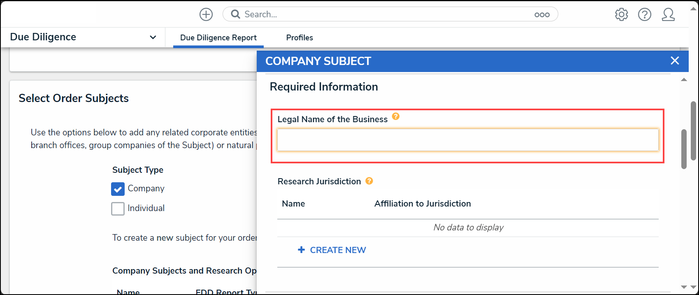The height and width of the screenshot is (295, 699).
Task: Show help tooltip for Research Jurisdiction
Action: (x=369, y=181)
